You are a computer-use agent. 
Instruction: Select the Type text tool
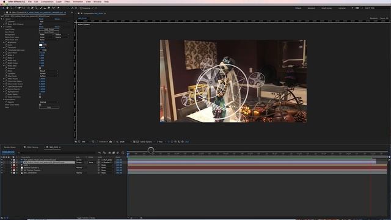pos(36,8)
